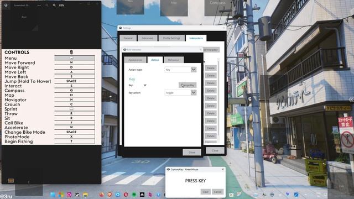Click the Begin Fishing control label
The image size is (354, 199).
click(x=19, y=142)
